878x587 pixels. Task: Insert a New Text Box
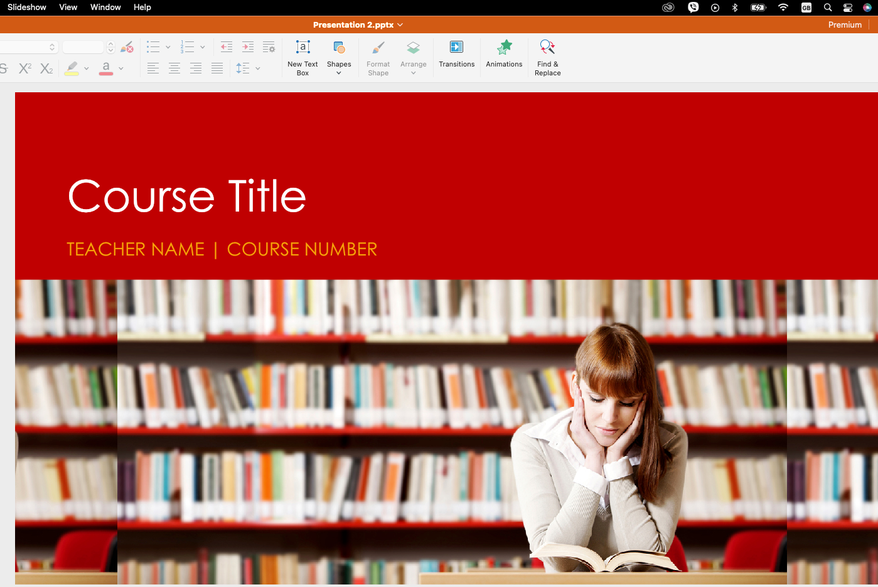point(302,58)
